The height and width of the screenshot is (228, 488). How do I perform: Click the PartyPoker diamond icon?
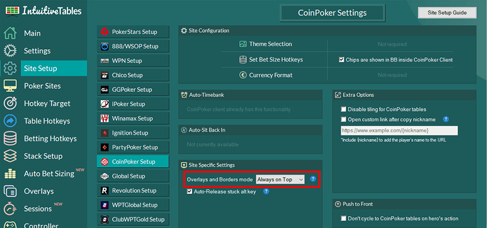click(105, 147)
